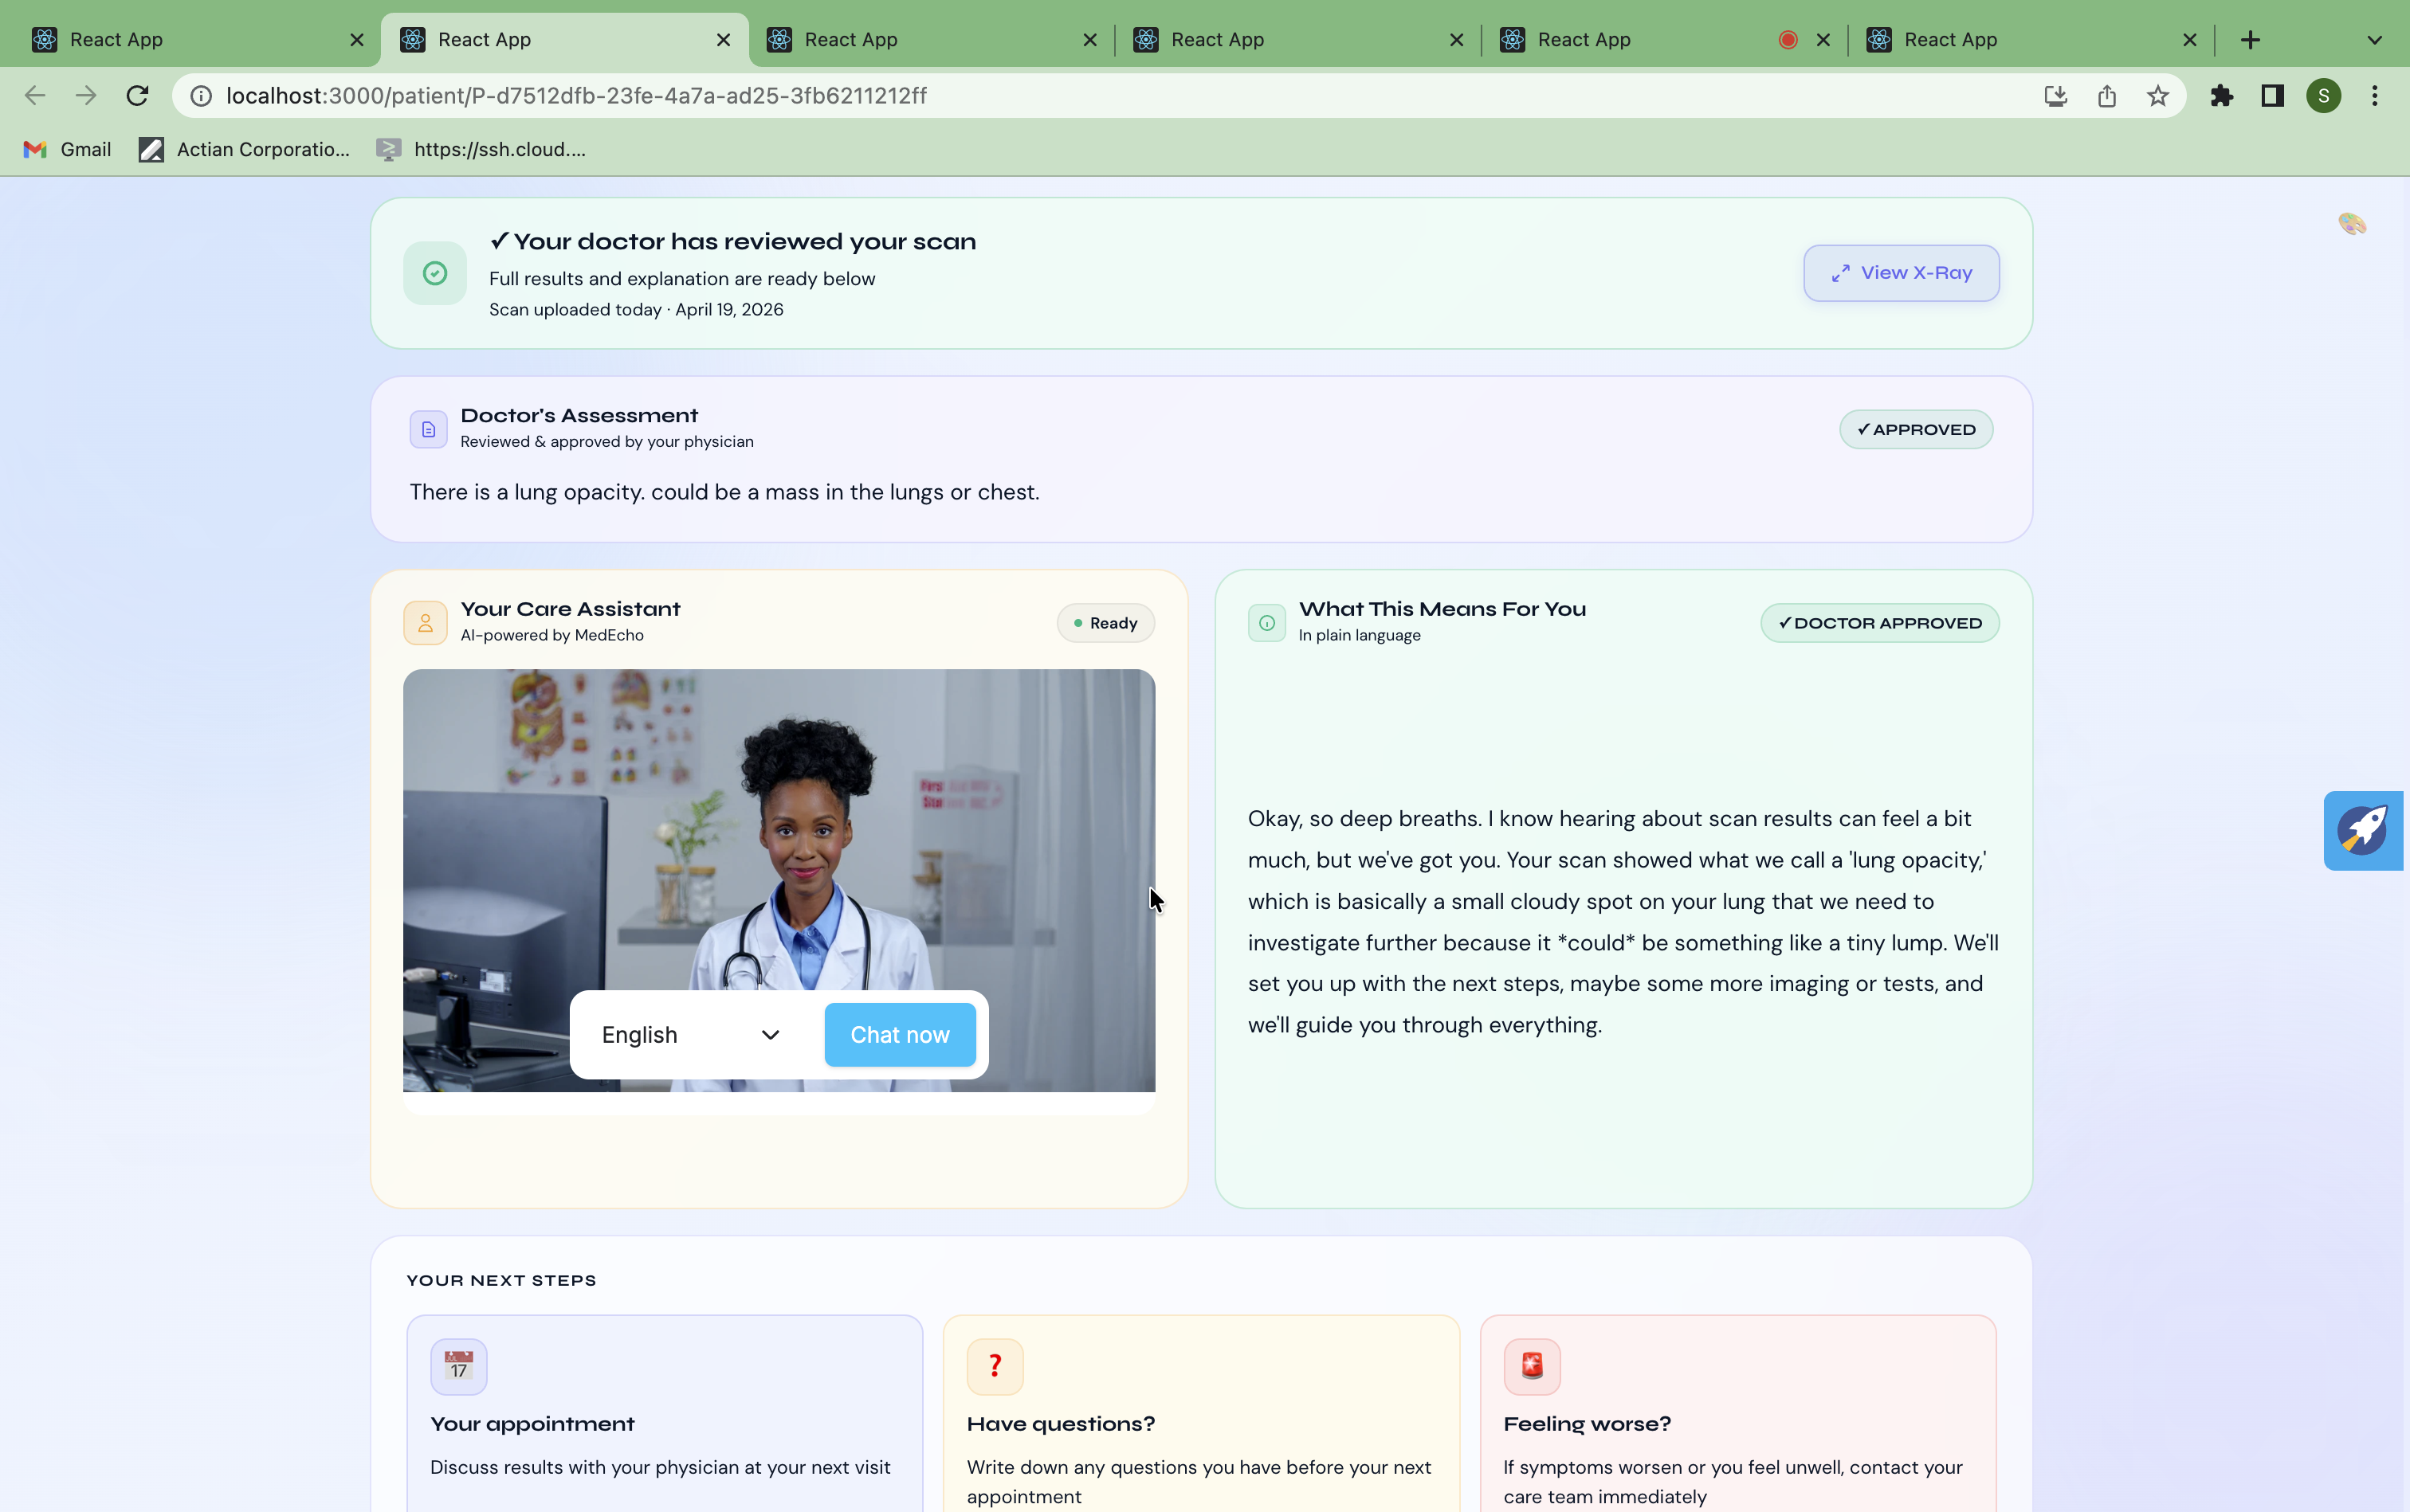Reload the page using the refresh icon
The width and height of the screenshot is (2410, 1512).
[x=137, y=96]
